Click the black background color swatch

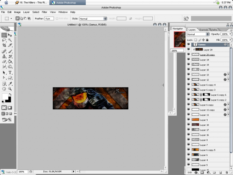9,100
